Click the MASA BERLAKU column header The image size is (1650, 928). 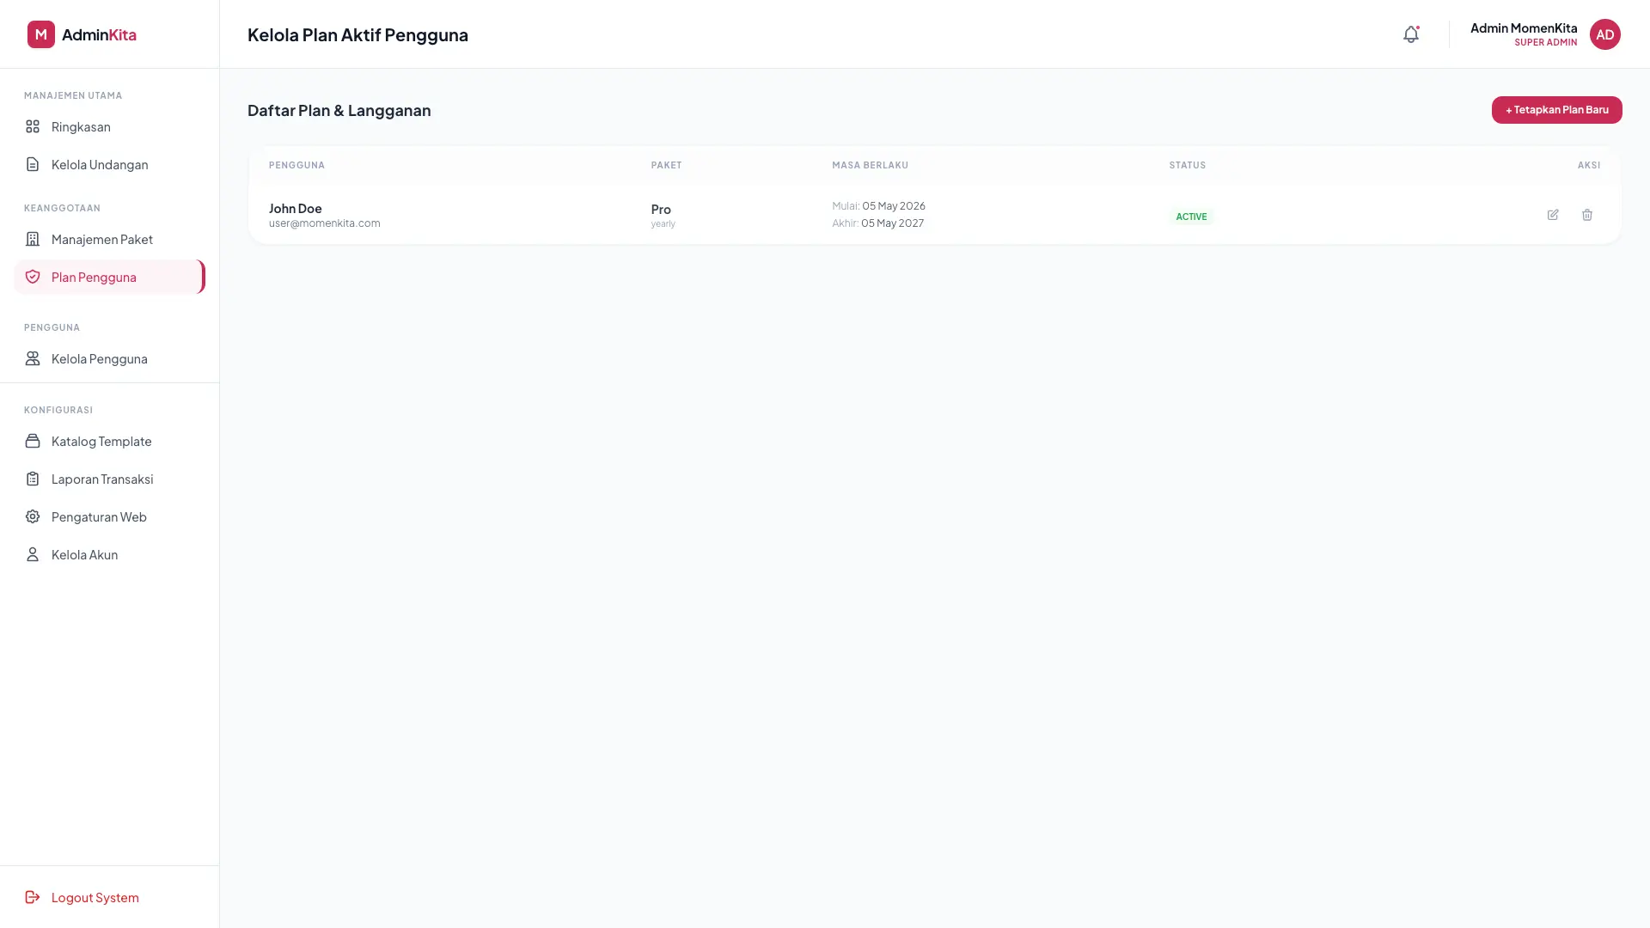tap(870, 165)
